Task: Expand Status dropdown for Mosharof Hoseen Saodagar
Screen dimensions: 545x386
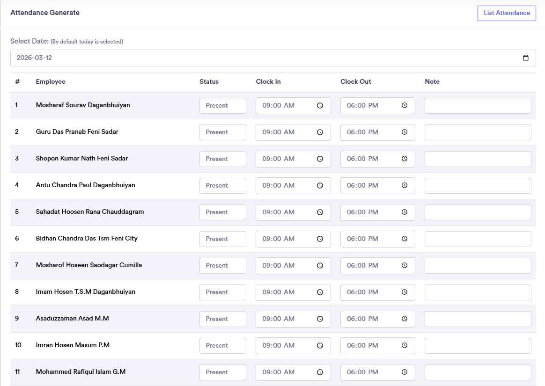Action: click(223, 266)
